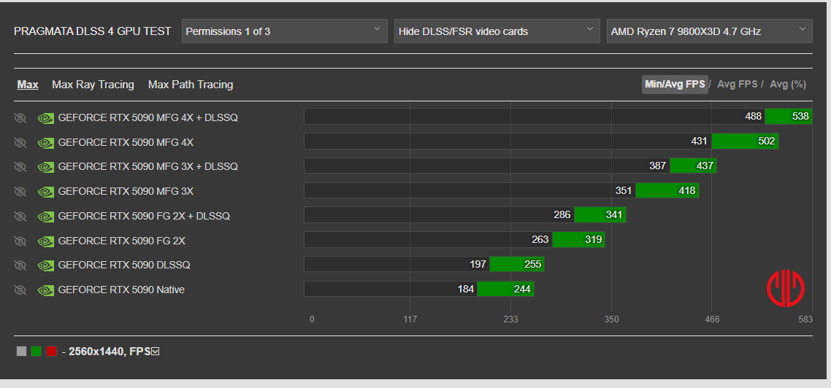Screen dimensions: 831x388
Task: Click the 244 average FPS bar value
Action: point(522,289)
